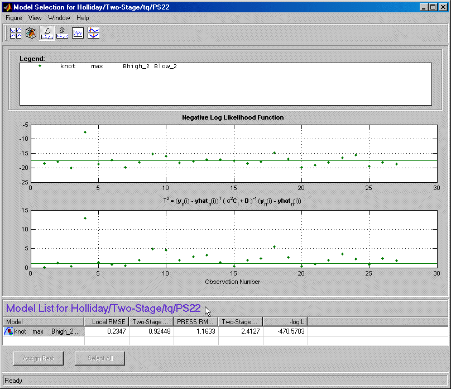Click the Ready status bar text

13,381
